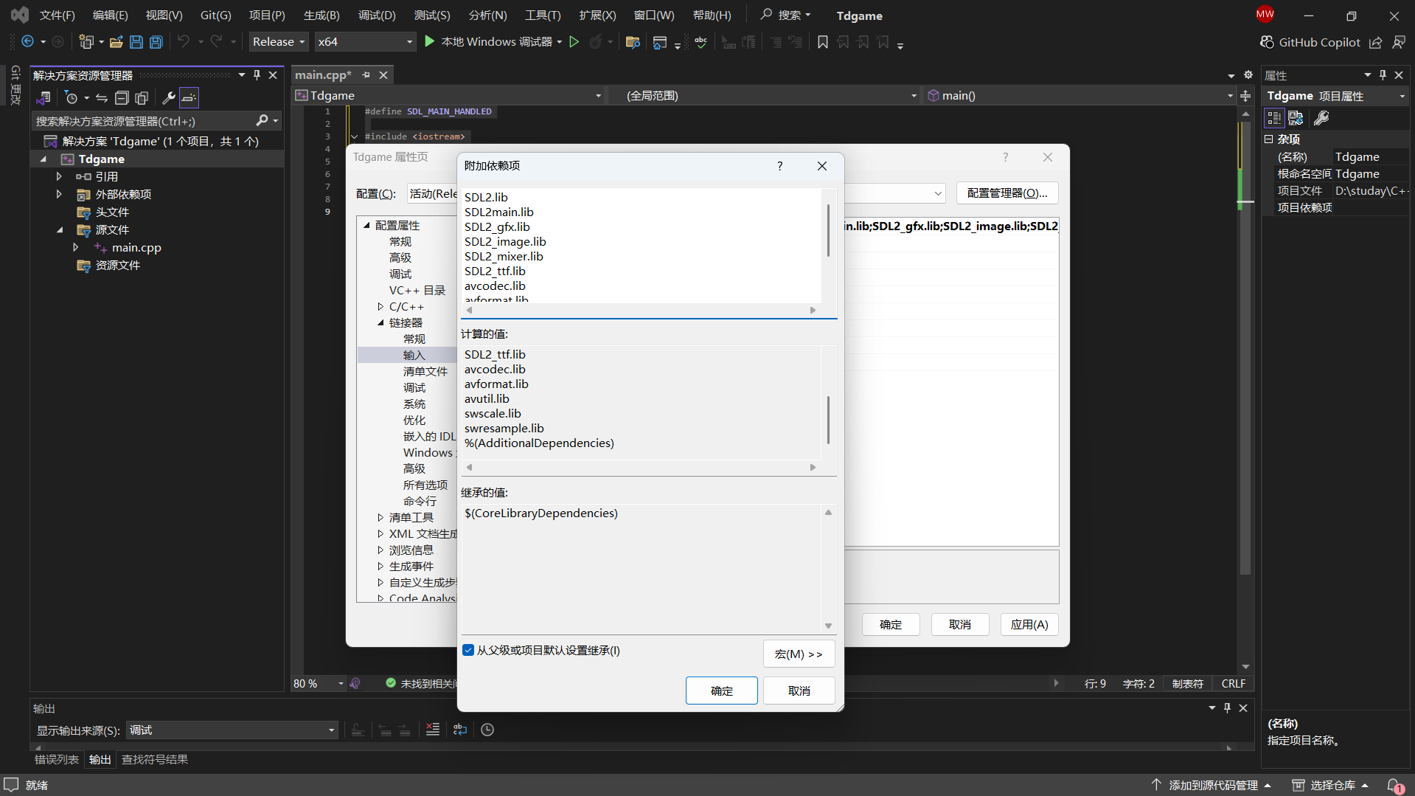The height and width of the screenshot is (796, 1415).
Task: Open the properties wrench in Solution Explorer
Action: click(168, 97)
